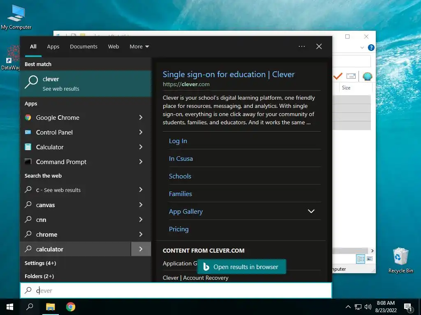The height and width of the screenshot is (315, 421).
Task: Click the Bing logo on Open results button
Action: [206, 267]
